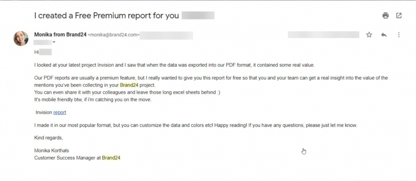Image resolution: width=416 pixels, height=181 pixels.
Task: Click the blurred name after Hi greeting
Action: tap(46, 52)
